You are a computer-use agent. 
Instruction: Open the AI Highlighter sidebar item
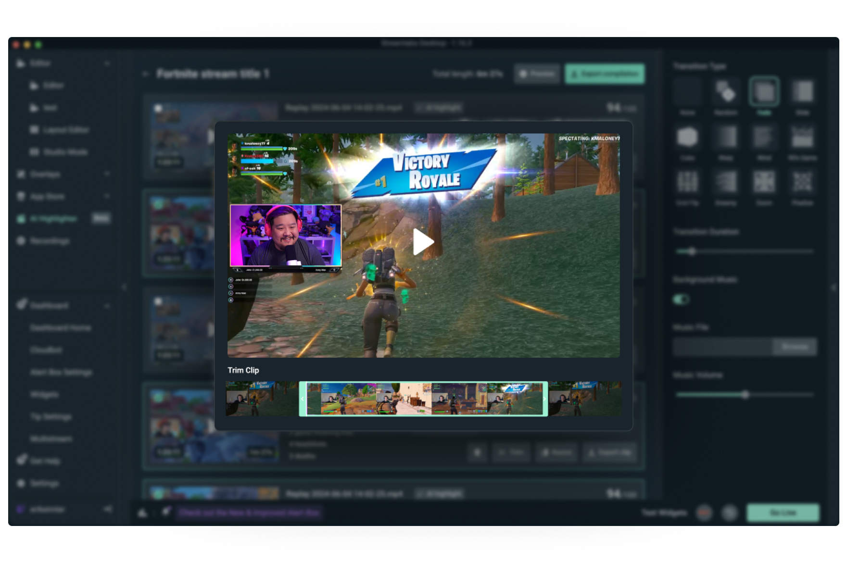[x=53, y=218]
